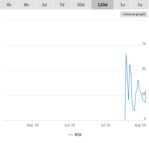Show the 1y time range

pyautogui.click(x=123, y=5)
